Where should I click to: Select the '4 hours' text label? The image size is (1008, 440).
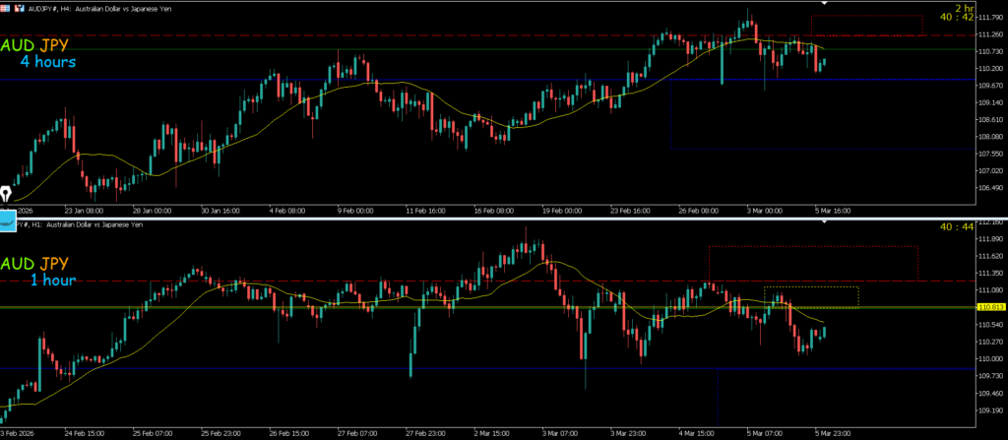click(48, 62)
